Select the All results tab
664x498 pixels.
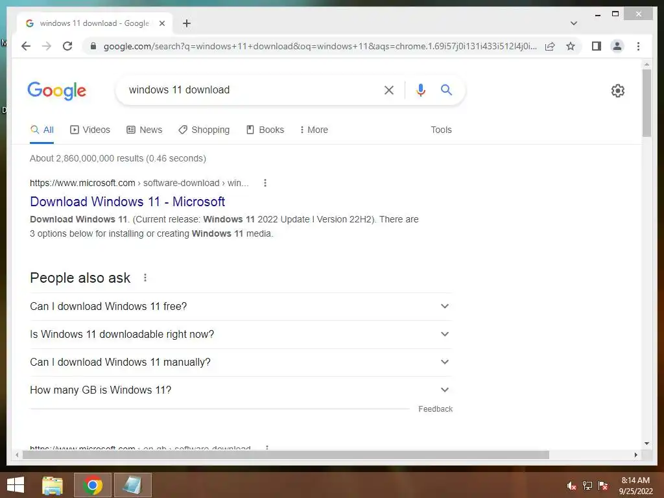point(42,130)
